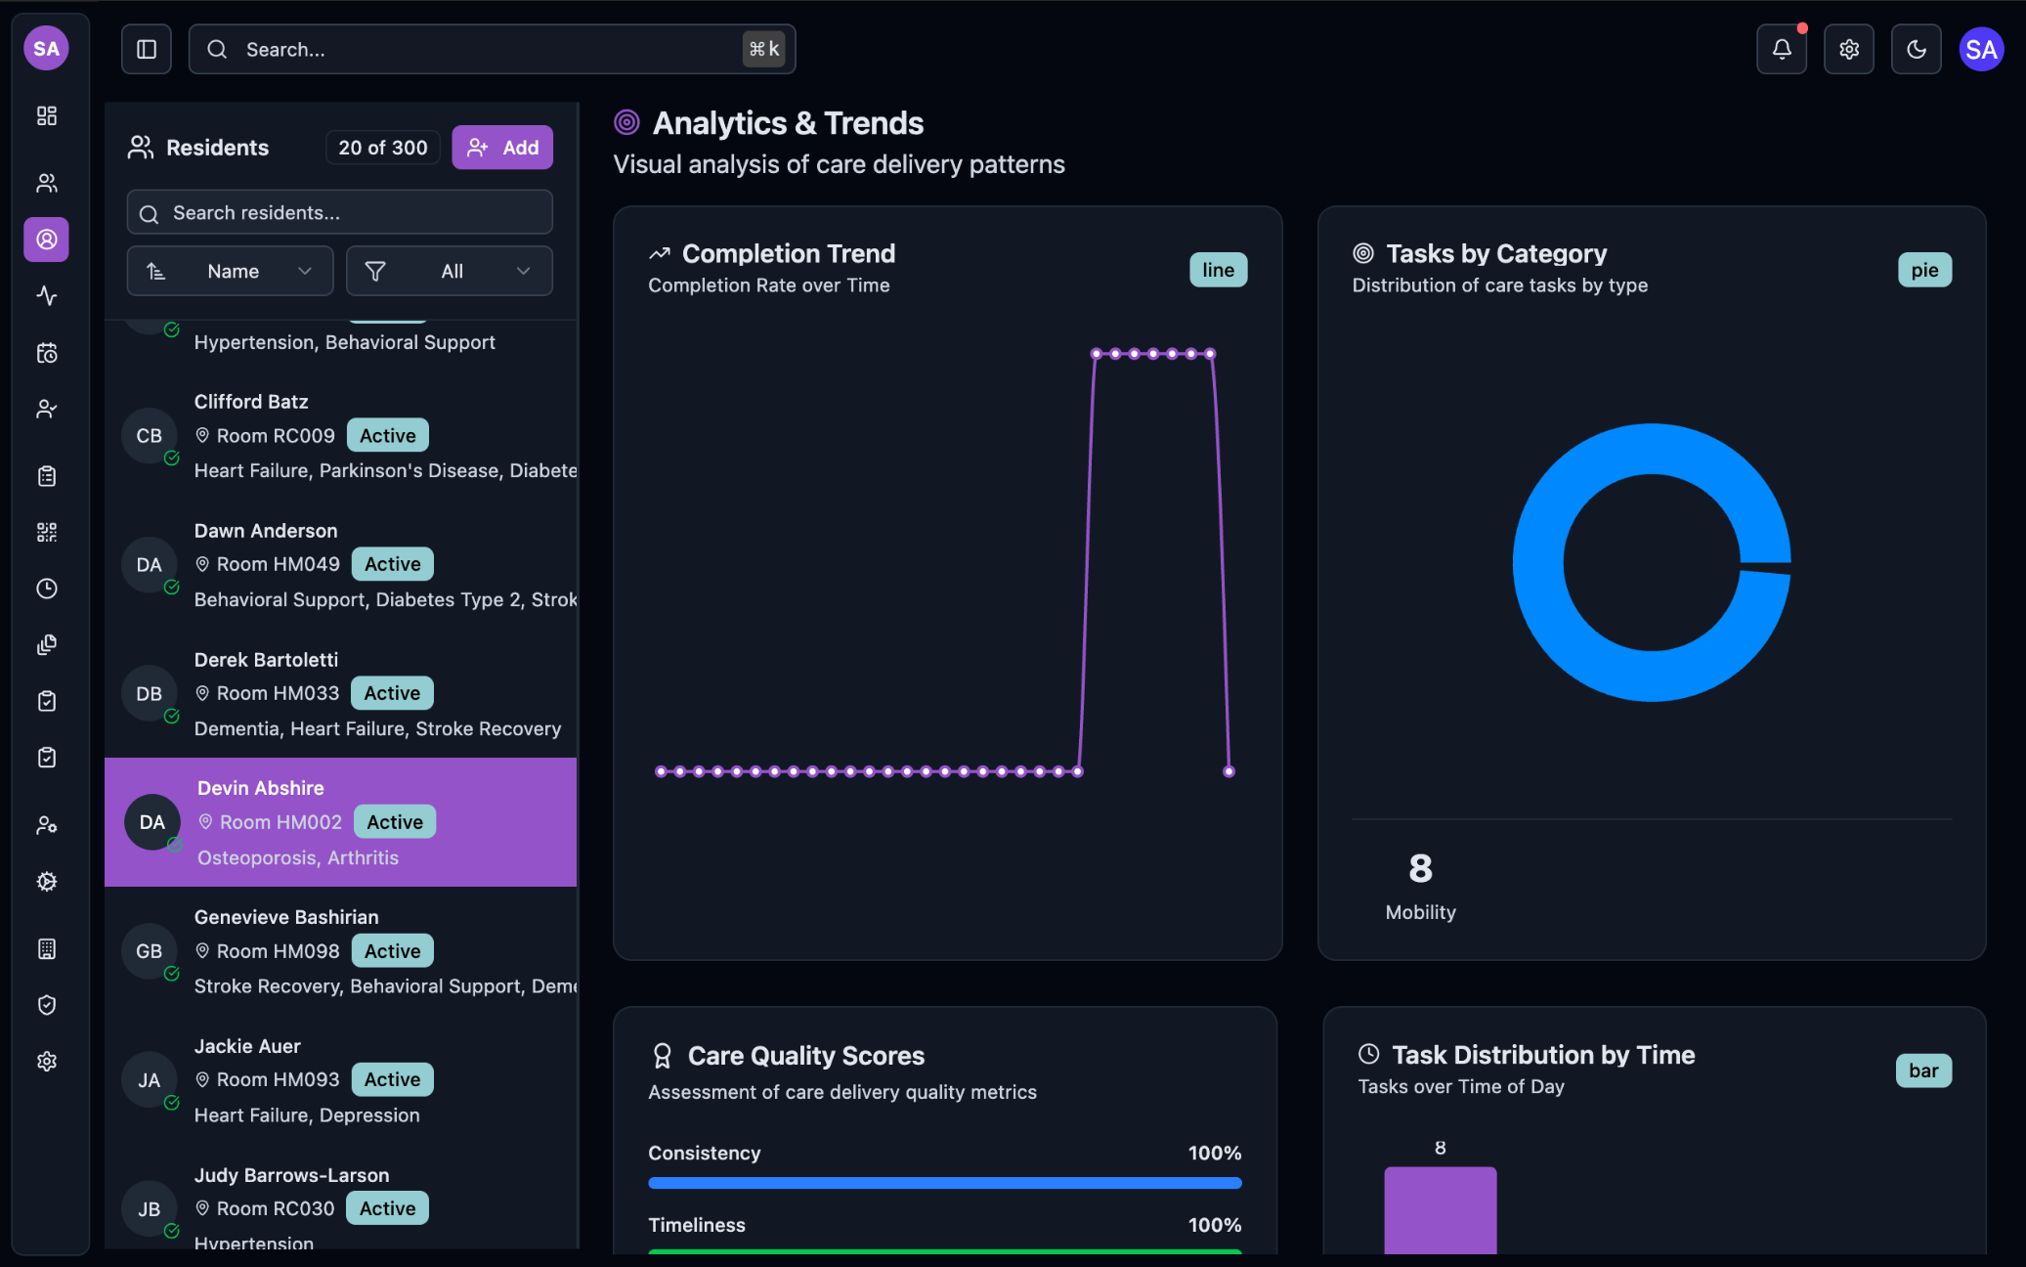Click the purple bar labeled 8
Viewport: 2026px width, 1267px height.
pyautogui.click(x=1440, y=1209)
